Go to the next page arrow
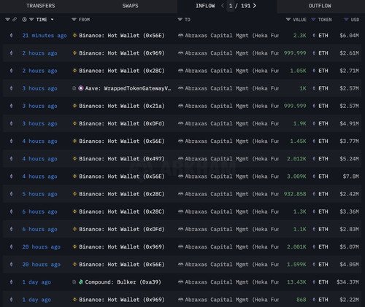The image size is (365, 307). [x=255, y=6]
